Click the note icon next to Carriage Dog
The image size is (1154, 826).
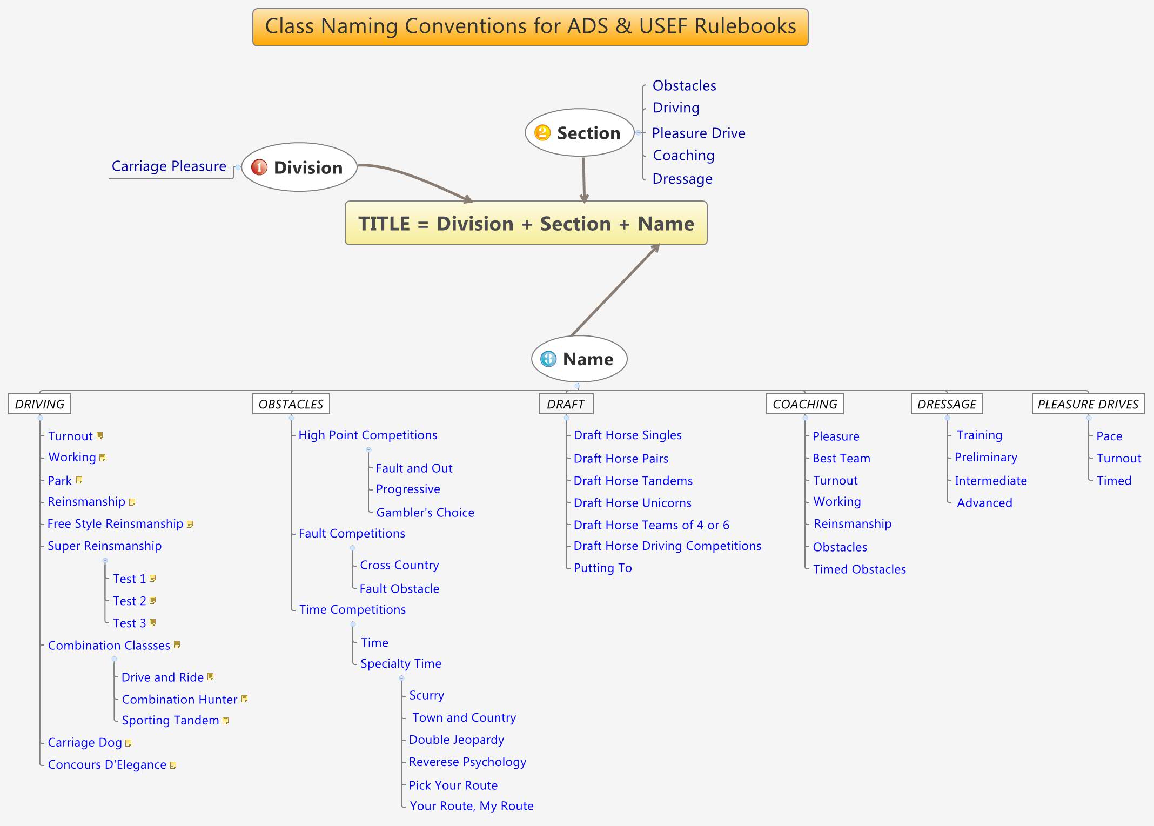click(129, 743)
